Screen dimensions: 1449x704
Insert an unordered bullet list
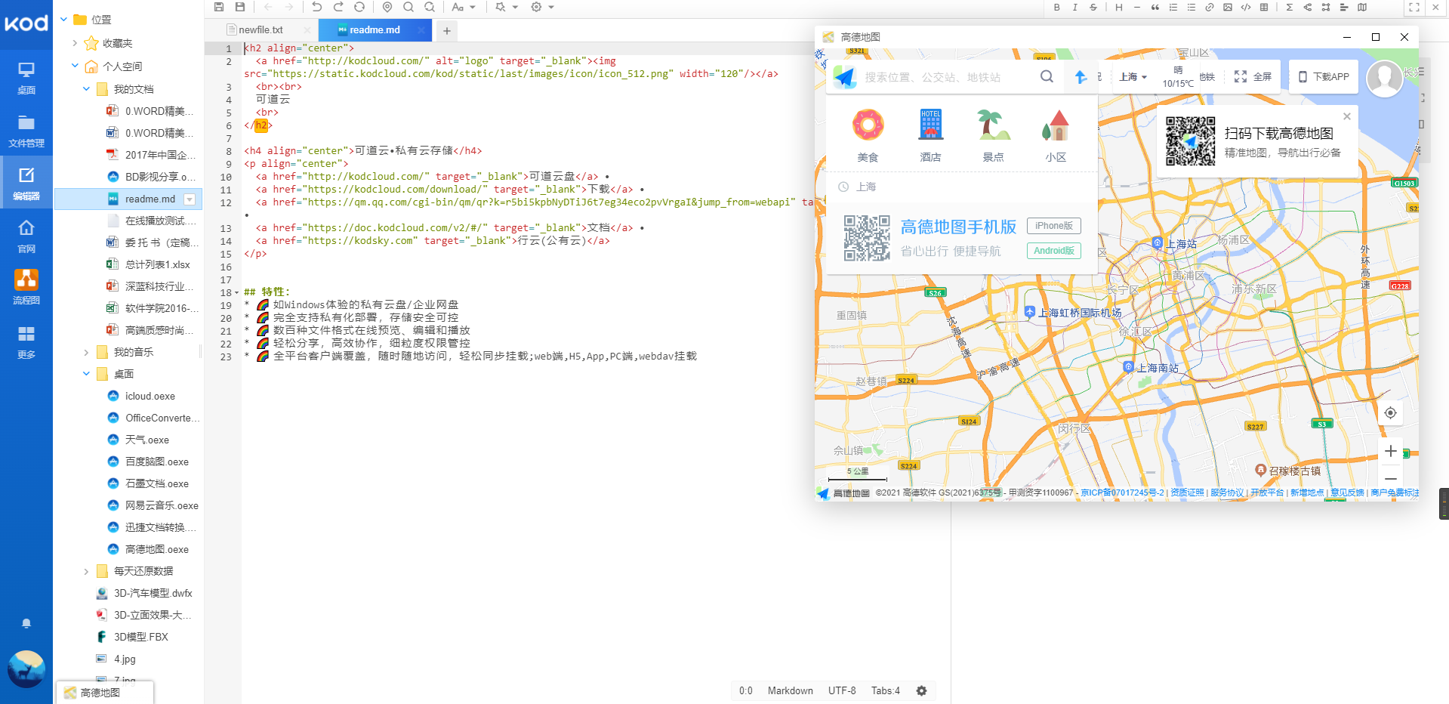pyautogui.click(x=1192, y=7)
